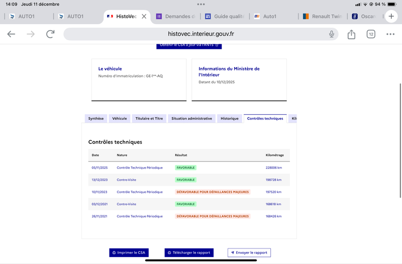Add a new tab with plus icon
402x264 pixels.
coord(391,16)
